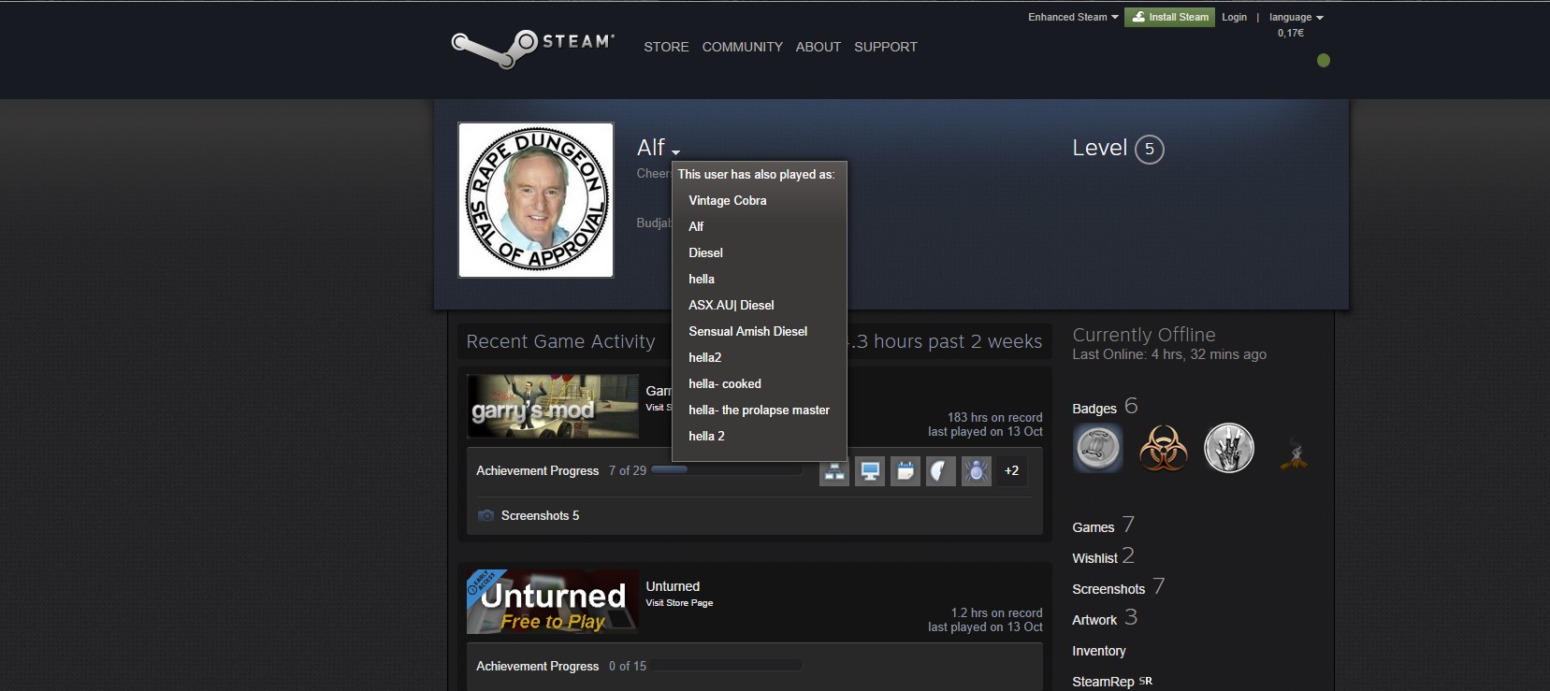The width and height of the screenshot is (1550, 691).
Task: Collapse the Alf name history arrow
Action: tap(675, 152)
